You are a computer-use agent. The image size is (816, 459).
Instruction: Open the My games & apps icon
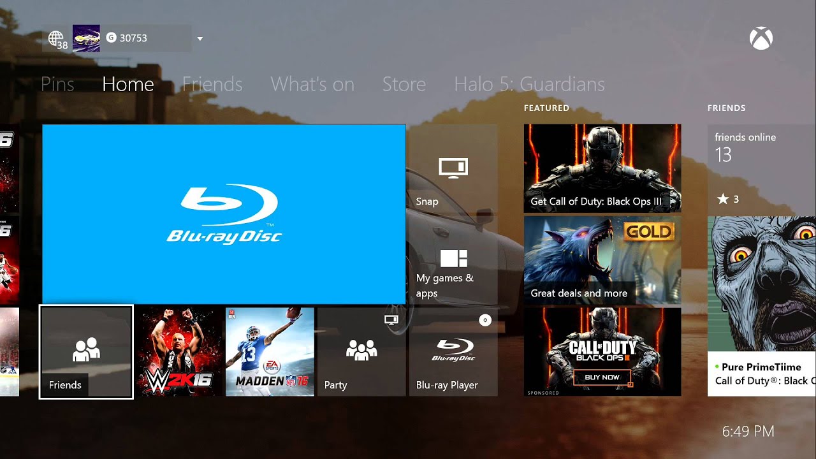[x=453, y=258]
